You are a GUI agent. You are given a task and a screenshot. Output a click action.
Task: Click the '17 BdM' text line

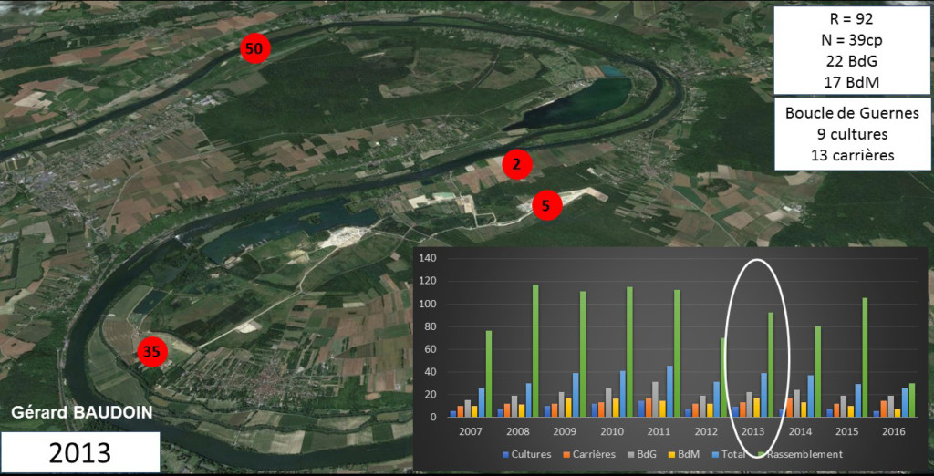click(x=852, y=82)
